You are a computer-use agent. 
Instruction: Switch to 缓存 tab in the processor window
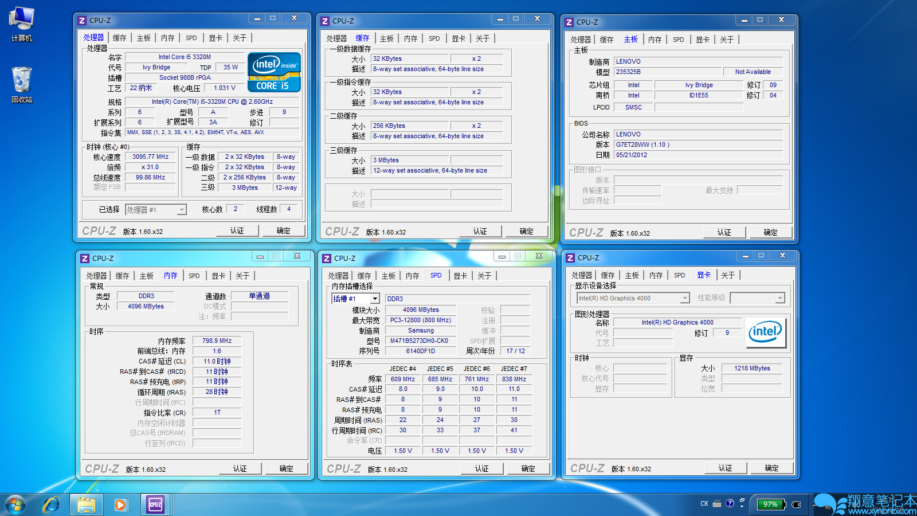120,38
